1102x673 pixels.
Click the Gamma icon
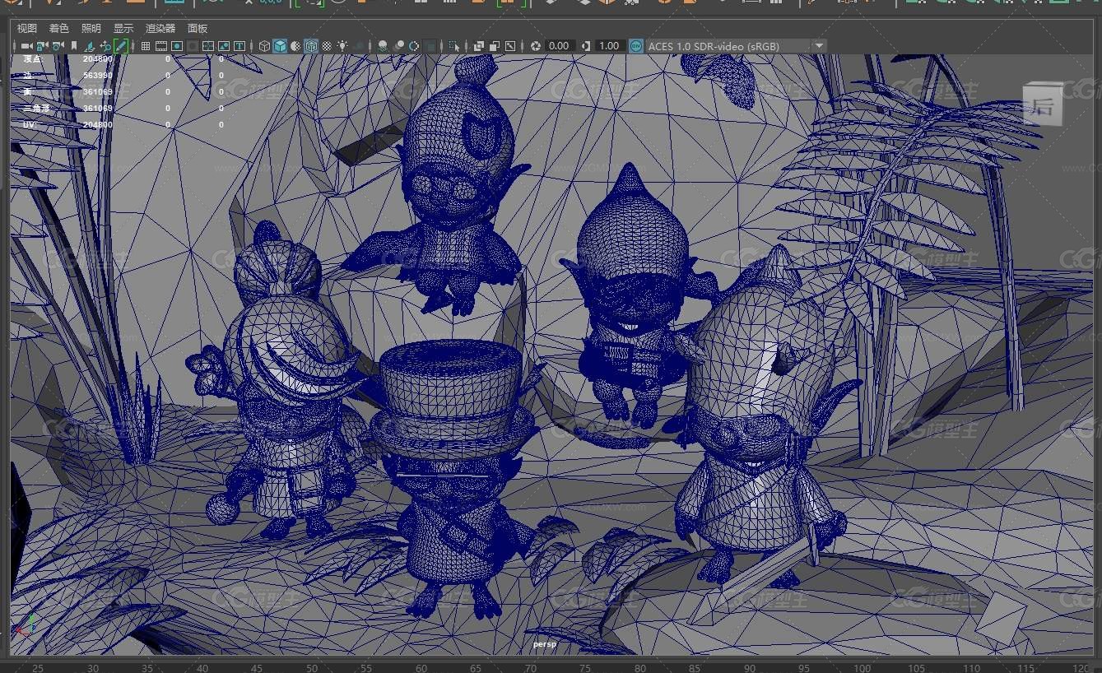pyautogui.click(x=585, y=46)
